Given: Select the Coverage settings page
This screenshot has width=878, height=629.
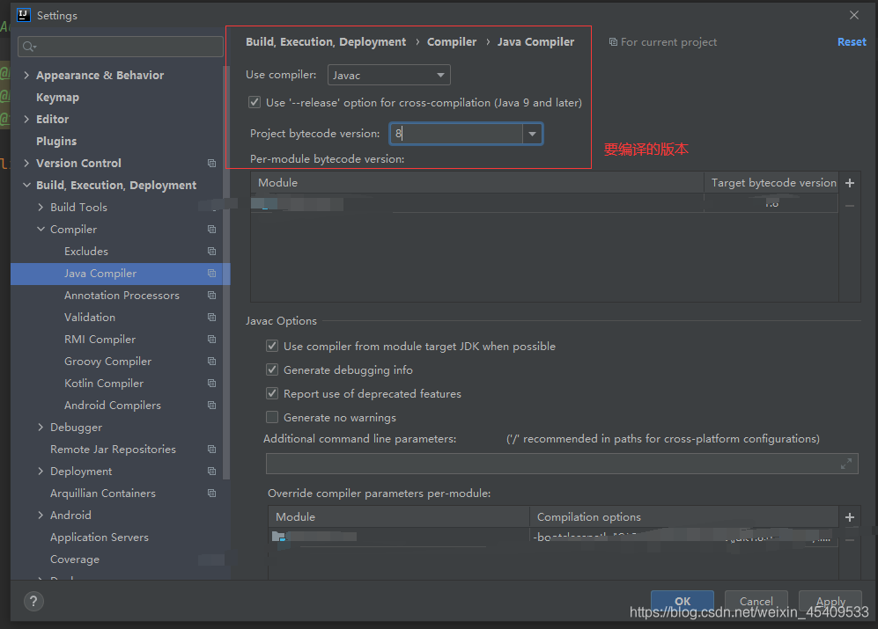Looking at the screenshot, I should click(x=75, y=559).
